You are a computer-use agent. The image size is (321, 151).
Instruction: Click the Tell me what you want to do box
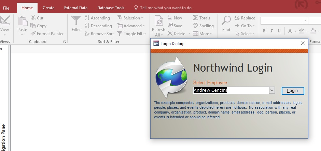coord(163,8)
